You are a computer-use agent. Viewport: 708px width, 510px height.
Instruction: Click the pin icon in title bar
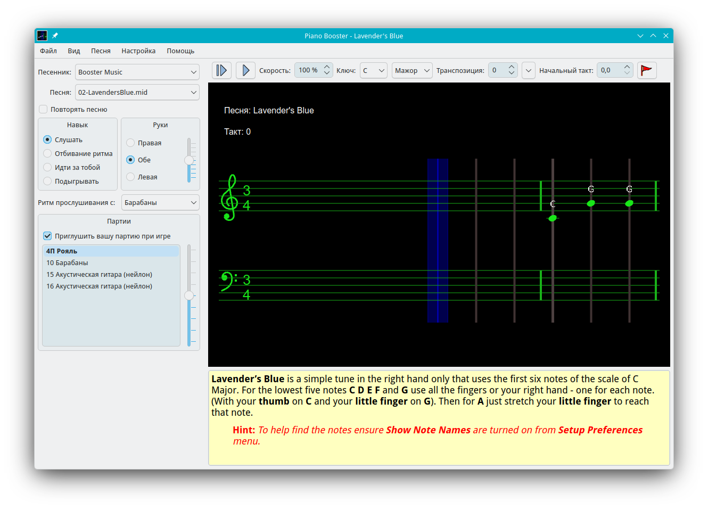(55, 36)
